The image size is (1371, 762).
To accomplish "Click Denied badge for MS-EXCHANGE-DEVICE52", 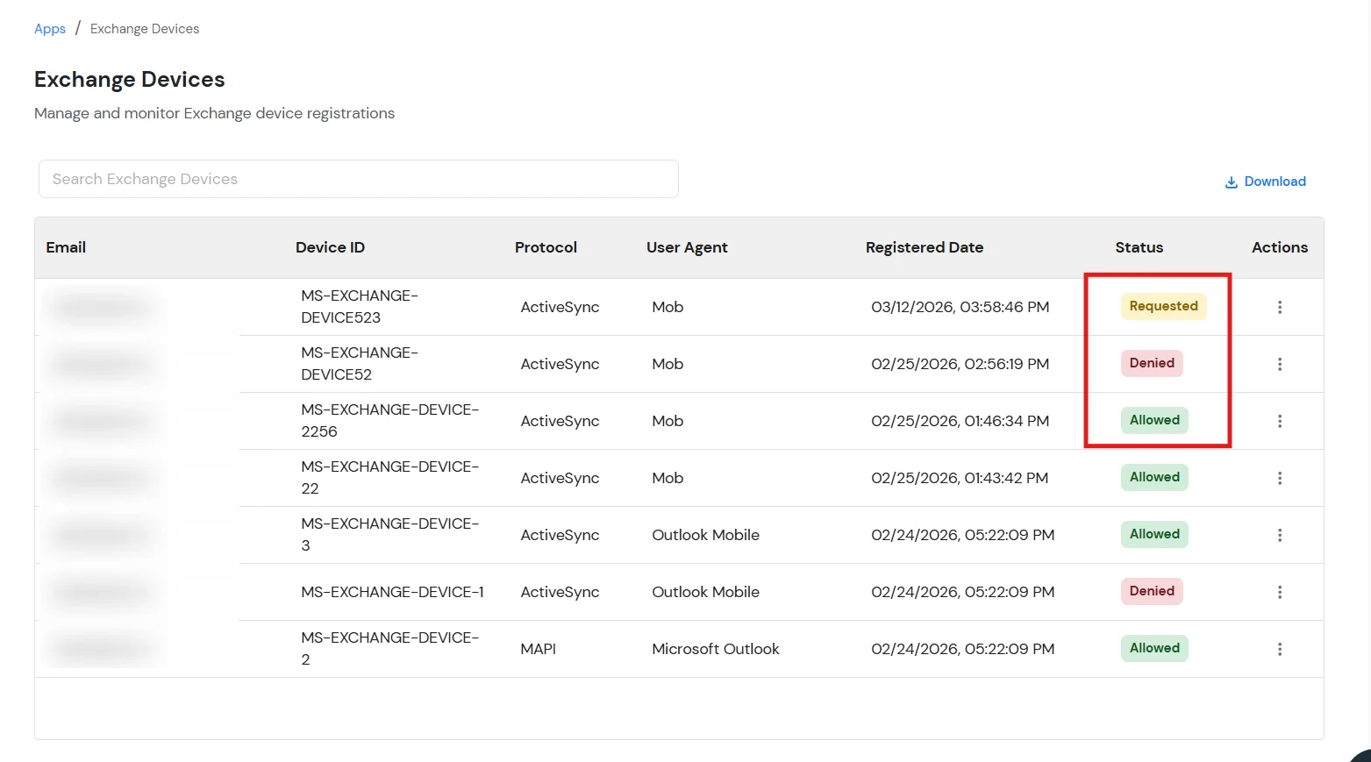I will point(1151,363).
